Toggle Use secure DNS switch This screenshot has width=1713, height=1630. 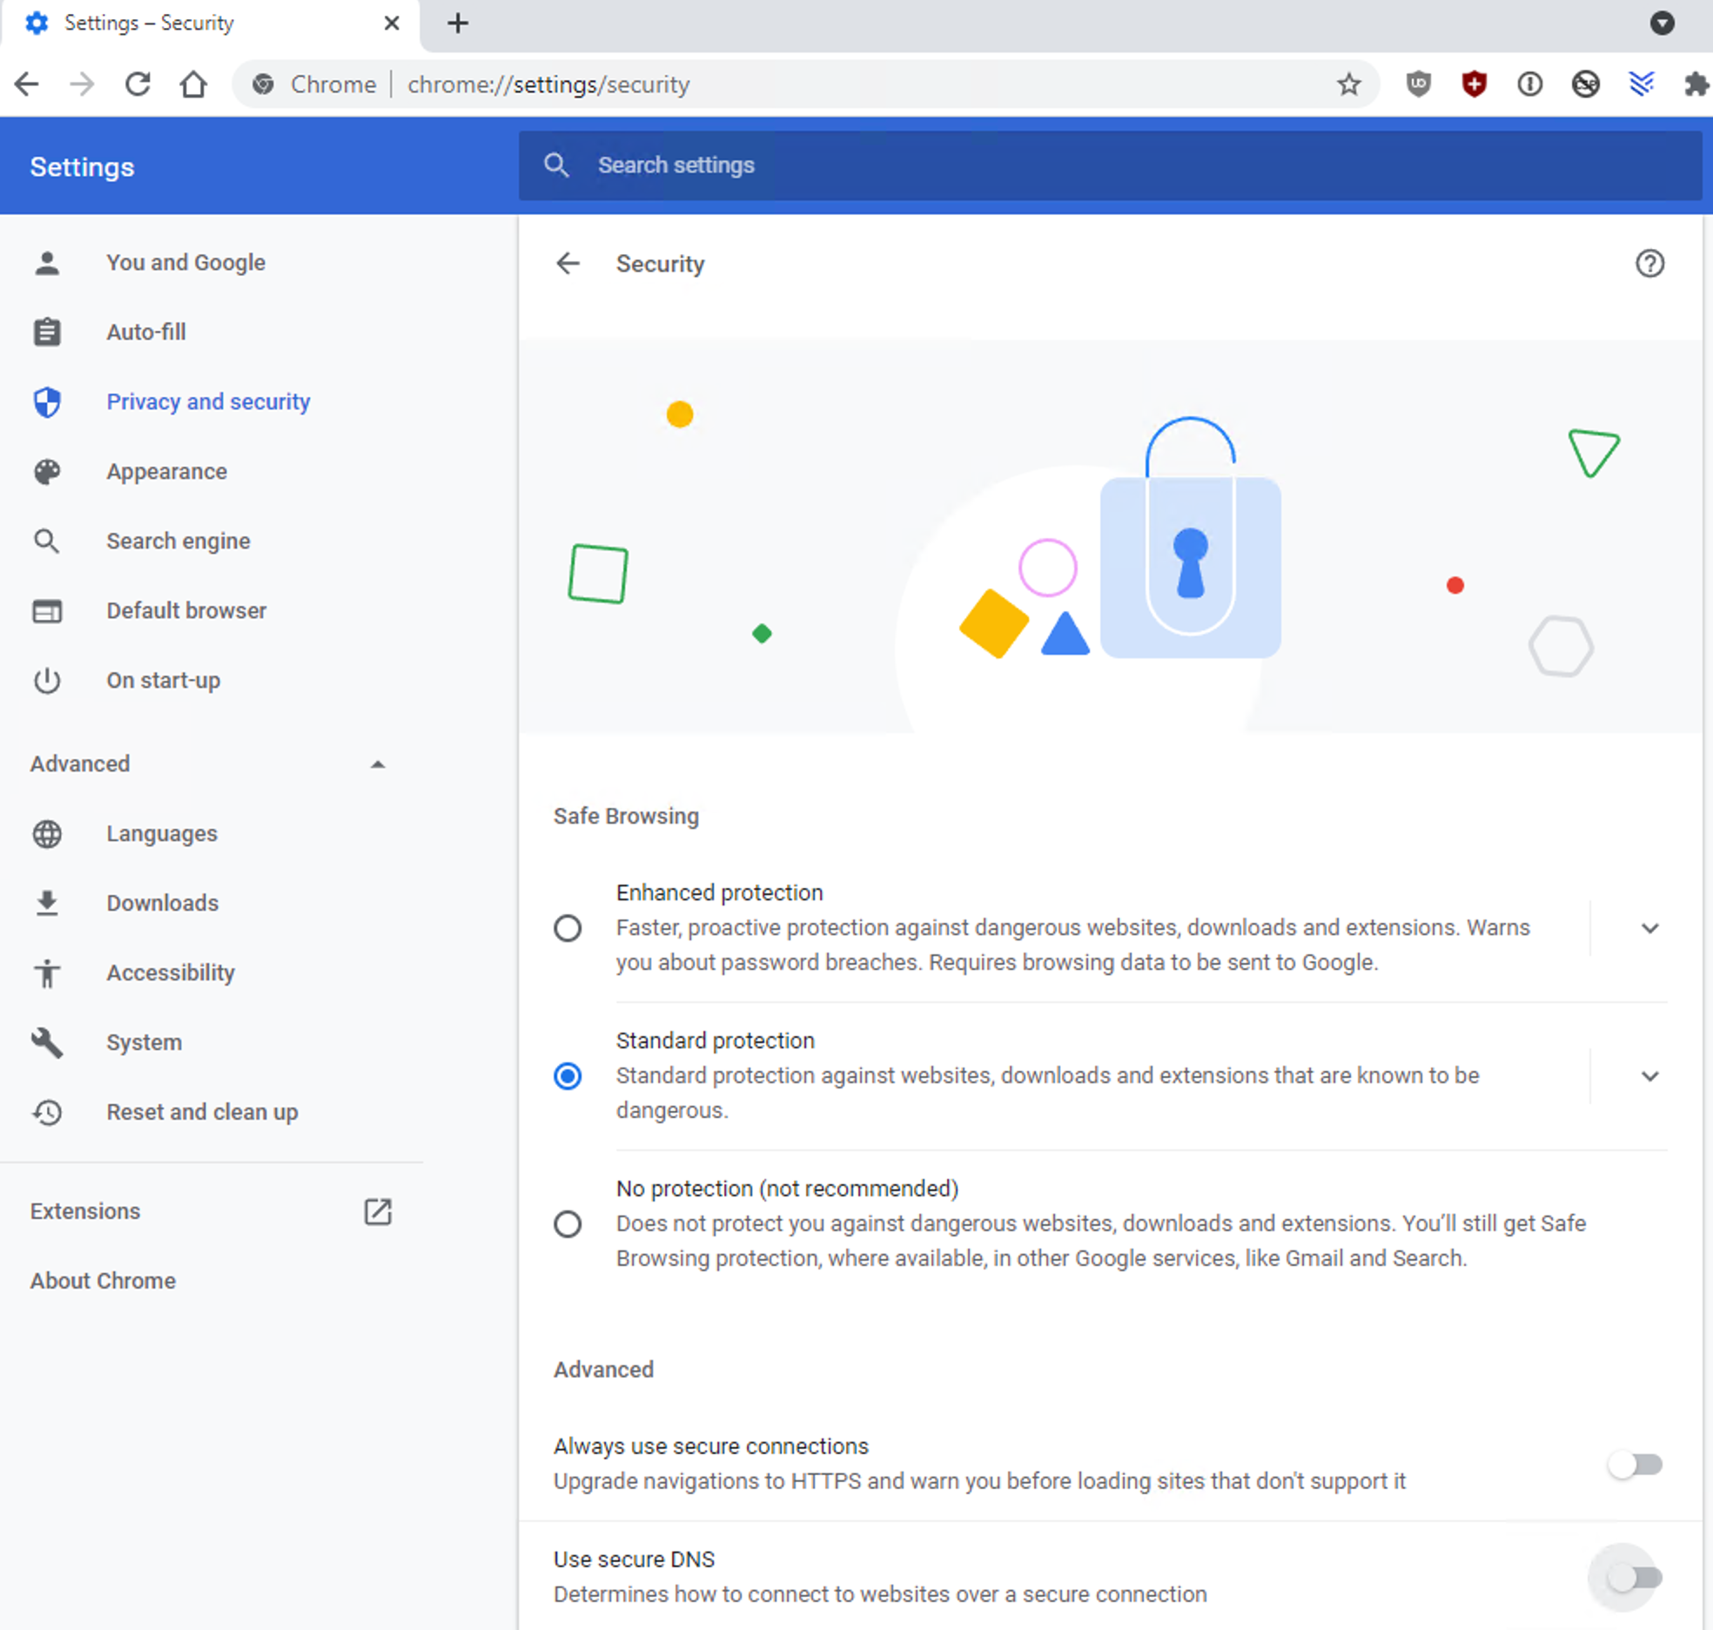1635,1578
